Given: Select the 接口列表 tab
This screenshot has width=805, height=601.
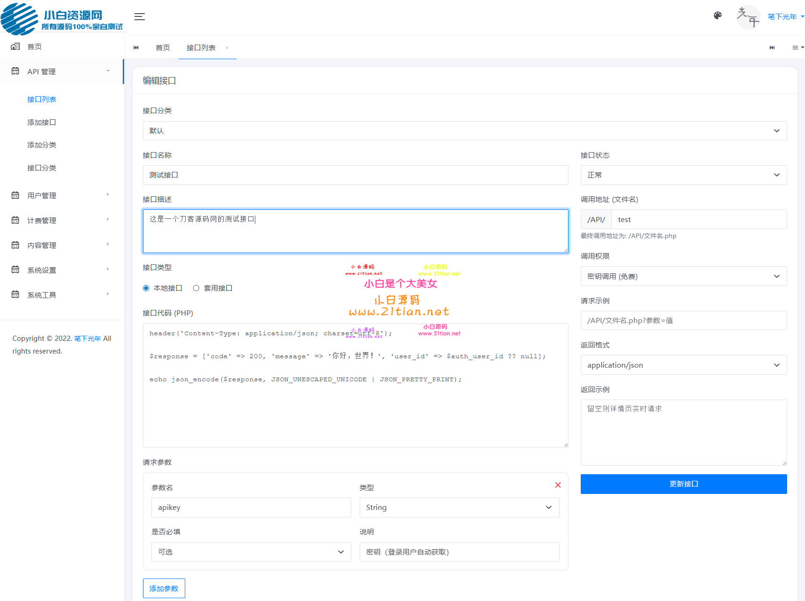Looking at the screenshot, I should 202,47.
